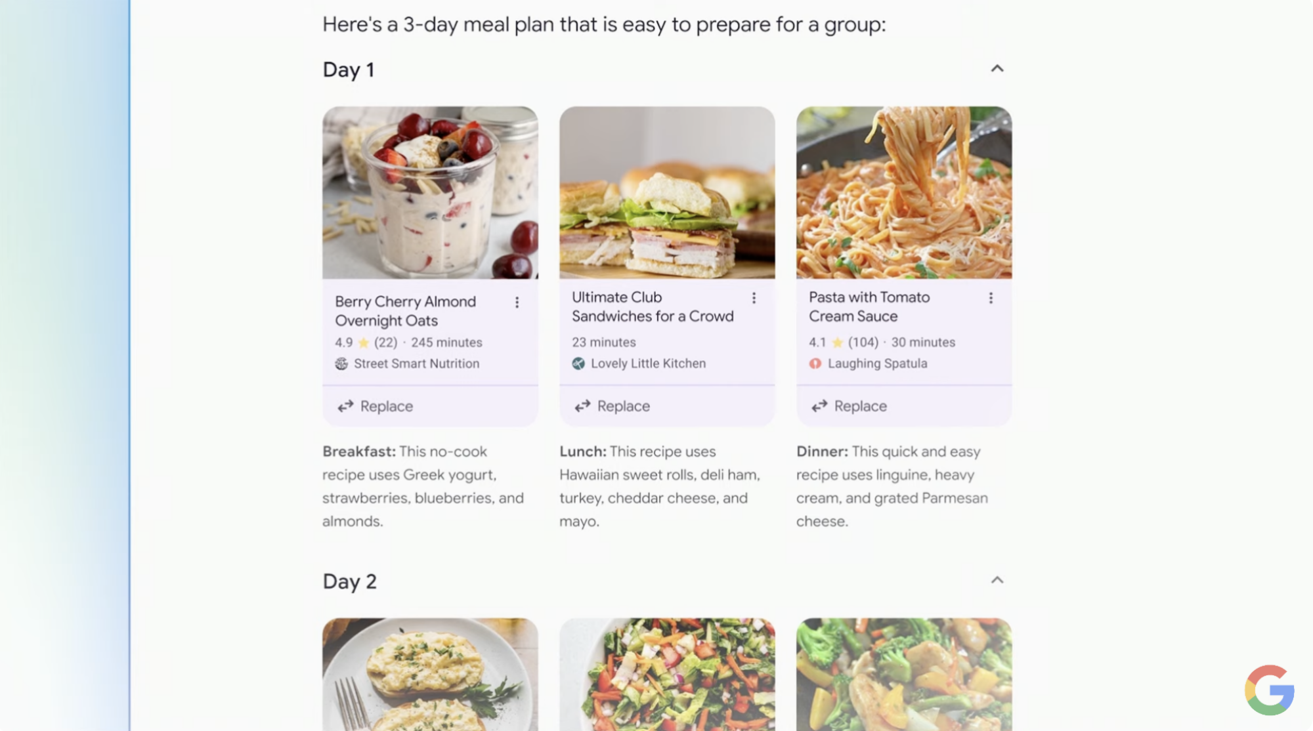Click the pasta dish photo on the dinner card

click(903, 192)
